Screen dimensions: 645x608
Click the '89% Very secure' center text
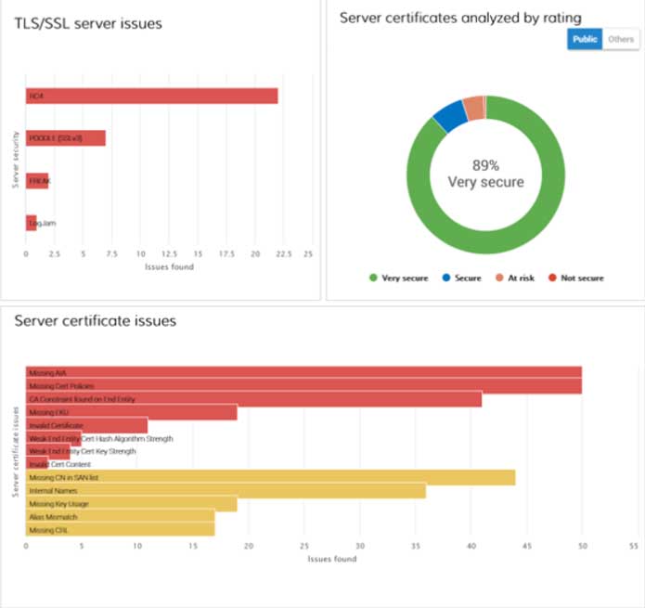coord(485,174)
